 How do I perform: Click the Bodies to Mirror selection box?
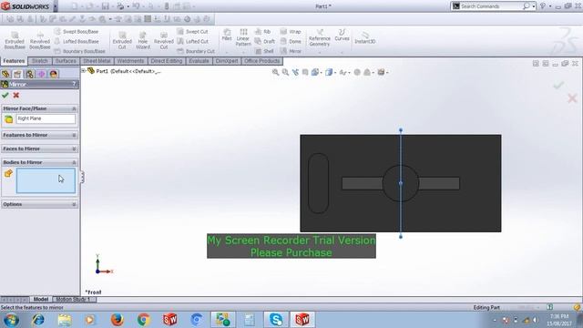point(46,180)
